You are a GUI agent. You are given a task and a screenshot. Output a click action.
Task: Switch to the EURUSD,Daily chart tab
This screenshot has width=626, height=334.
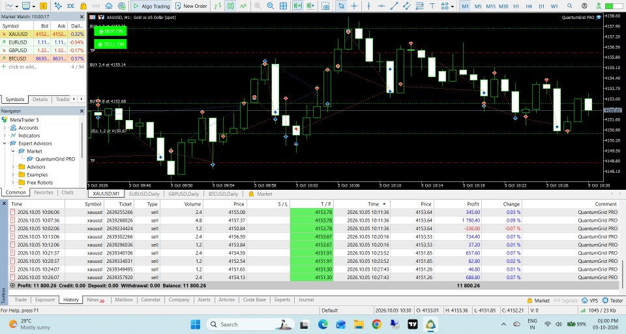(x=144, y=194)
